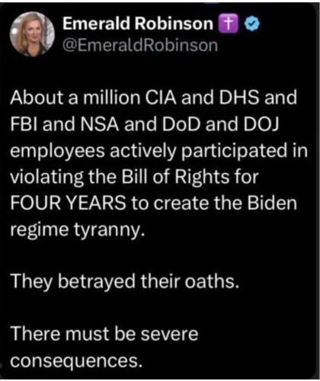Click the word "Biden" in the tweet
Viewport: 320px width, 381px height.
pos(272,203)
